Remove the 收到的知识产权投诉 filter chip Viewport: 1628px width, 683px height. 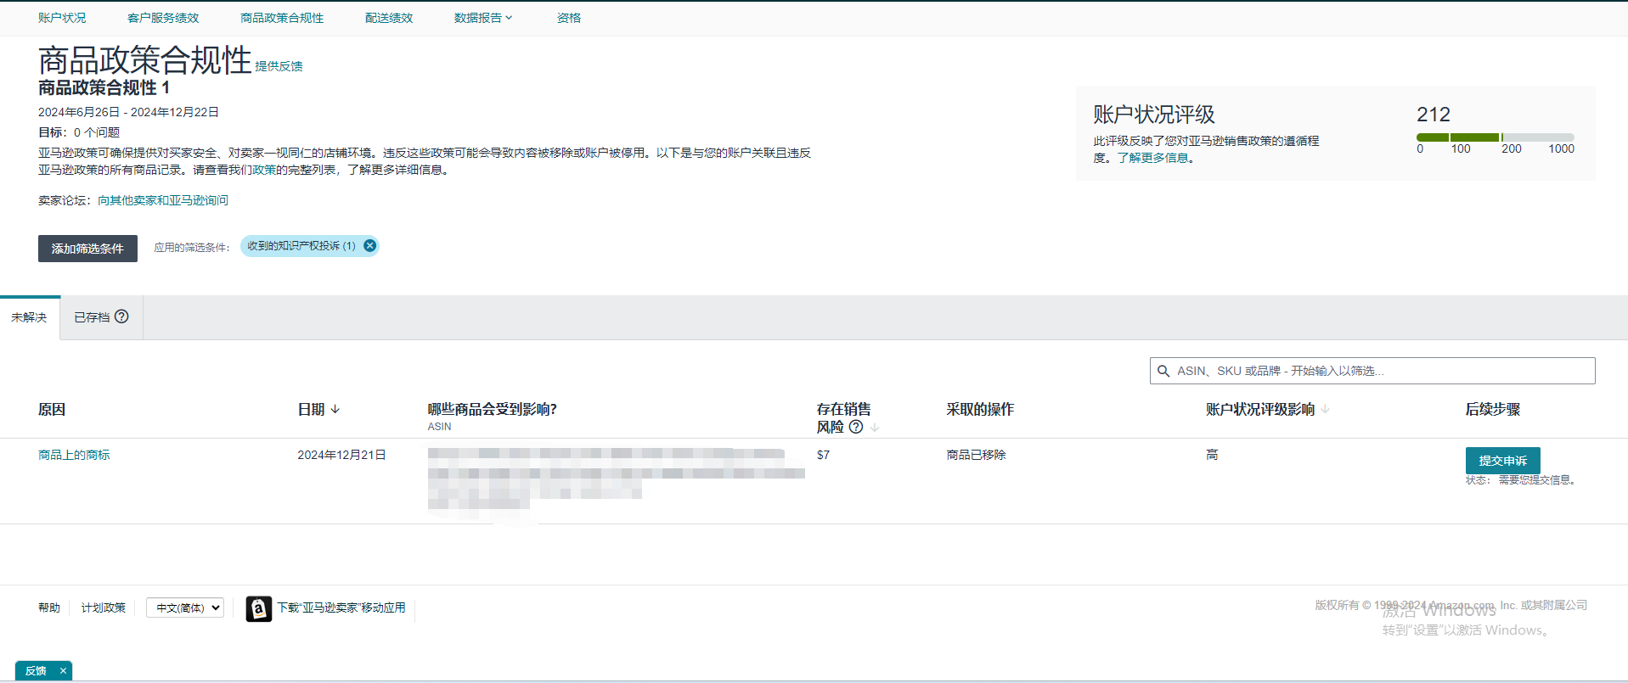click(x=369, y=246)
